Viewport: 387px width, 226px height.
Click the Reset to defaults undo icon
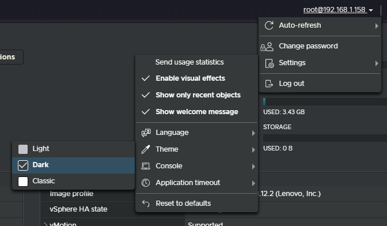tap(146, 204)
